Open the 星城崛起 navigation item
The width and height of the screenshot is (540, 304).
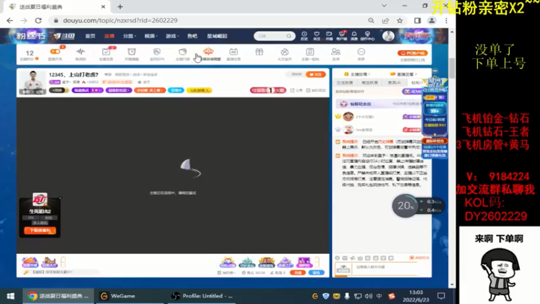point(217,36)
